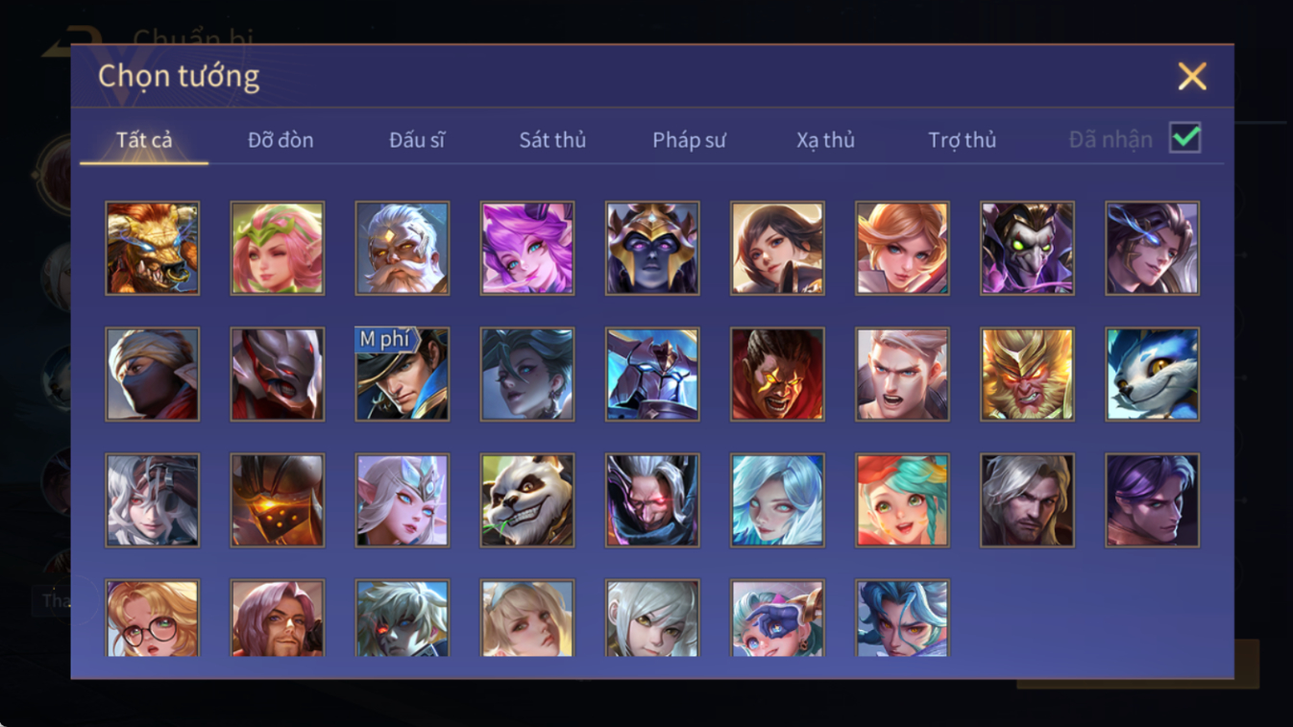1293x727 pixels.
Task: Choose the plague doctor bird-mask hero
Action: tap(1027, 248)
